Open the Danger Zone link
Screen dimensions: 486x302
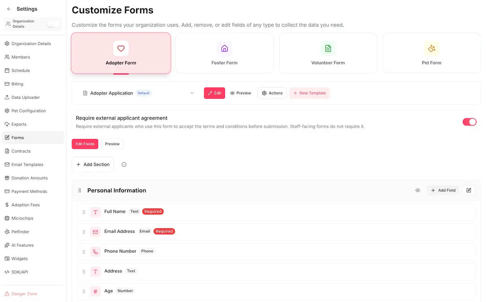click(x=23, y=293)
